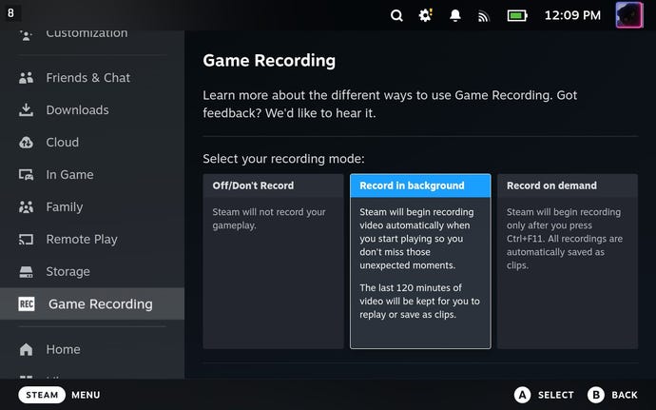Open the In Game settings
Screen dimensions: 656x410
[69, 175]
